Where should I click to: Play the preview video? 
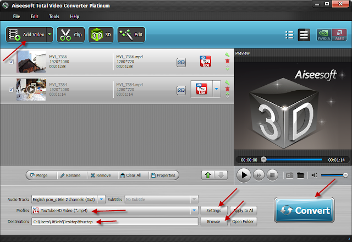click(x=244, y=175)
